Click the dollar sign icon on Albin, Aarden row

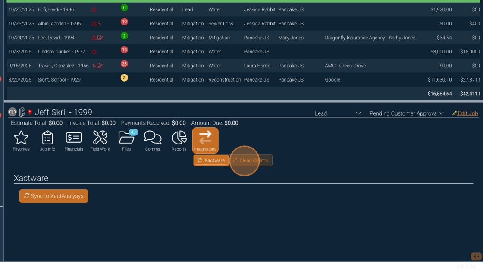[99, 23]
